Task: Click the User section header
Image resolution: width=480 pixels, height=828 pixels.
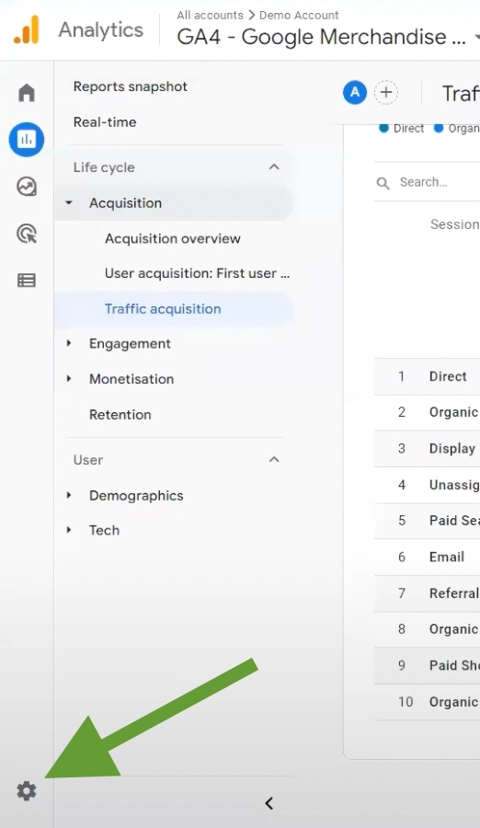Action: 87,460
